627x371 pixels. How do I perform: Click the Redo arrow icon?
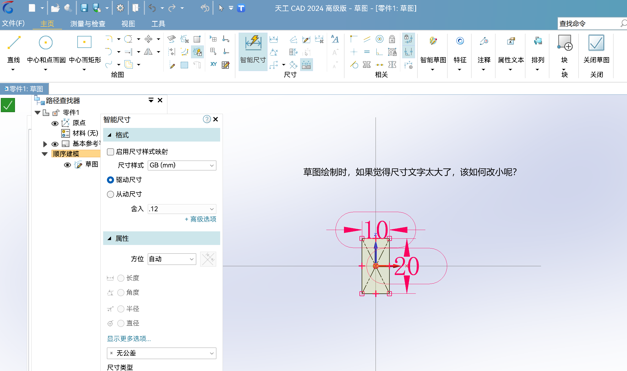172,8
